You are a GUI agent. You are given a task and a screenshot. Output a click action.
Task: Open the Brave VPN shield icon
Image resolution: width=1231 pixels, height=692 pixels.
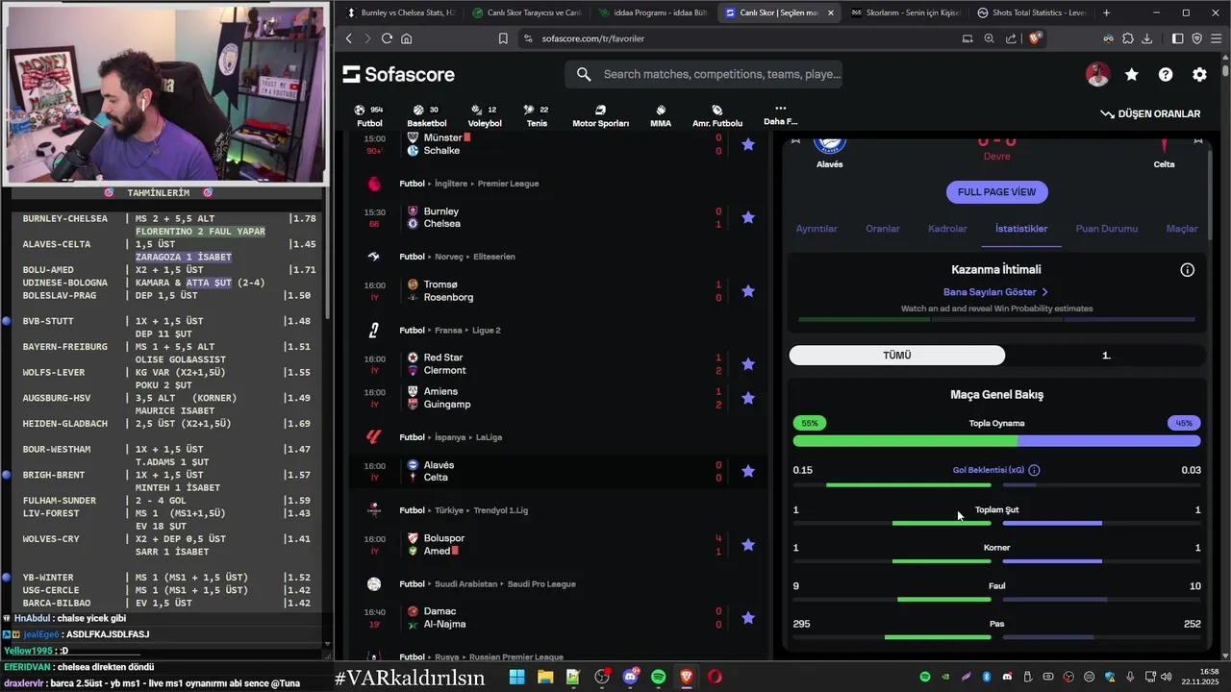pyautogui.click(x=1197, y=38)
